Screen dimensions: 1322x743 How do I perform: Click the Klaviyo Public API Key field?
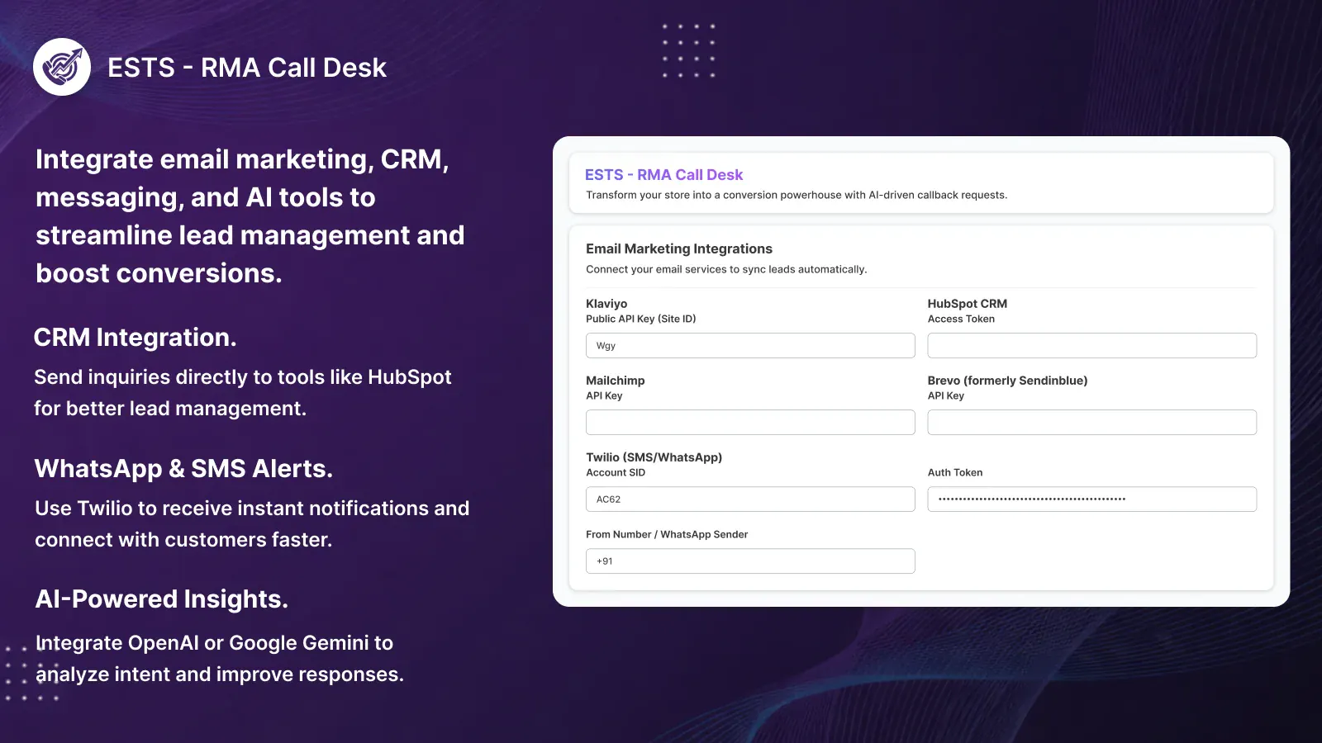(x=750, y=345)
